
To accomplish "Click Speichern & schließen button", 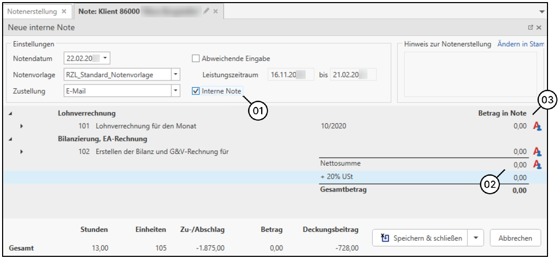I will (x=422, y=238).
